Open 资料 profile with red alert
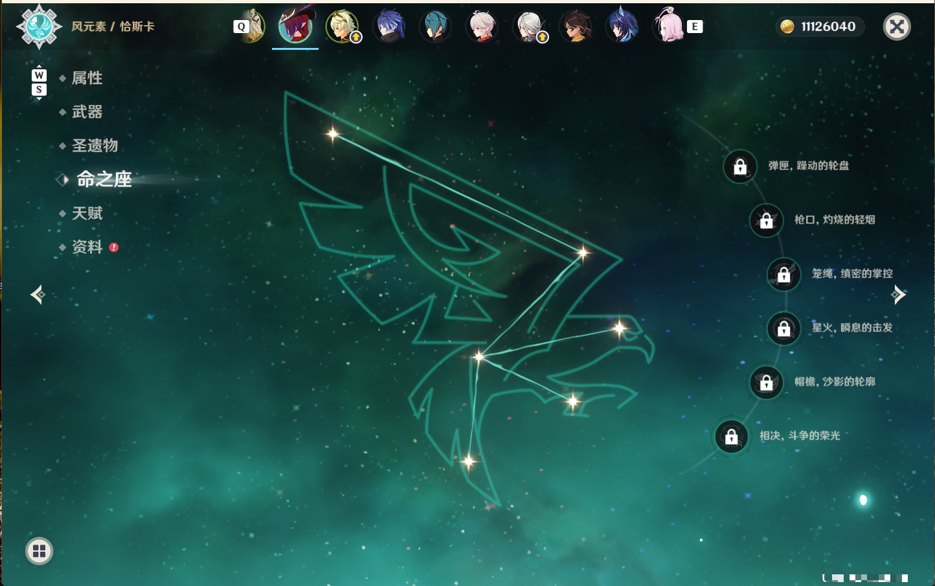935x586 pixels. pyautogui.click(x=88, y=247)
